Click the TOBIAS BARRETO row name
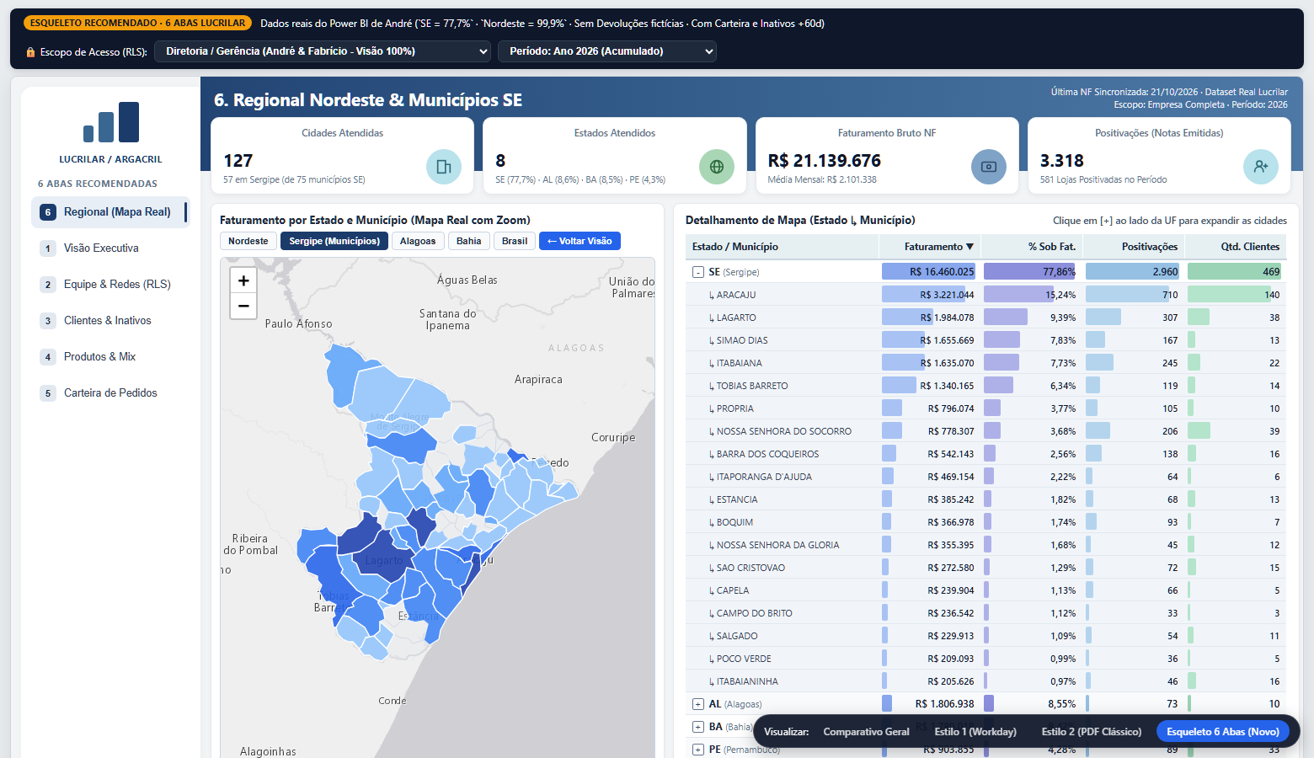The height and width of the screenshot is (758, 1314). click(752, 386)
